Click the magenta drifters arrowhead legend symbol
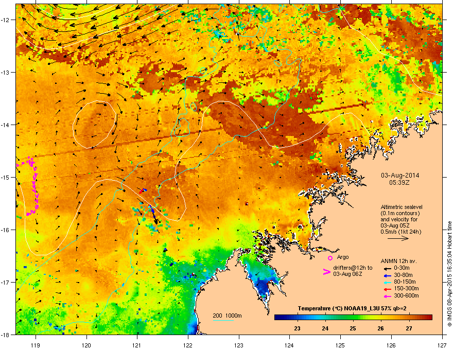Viewport: 453px width, 350px height. pos(326,272)
